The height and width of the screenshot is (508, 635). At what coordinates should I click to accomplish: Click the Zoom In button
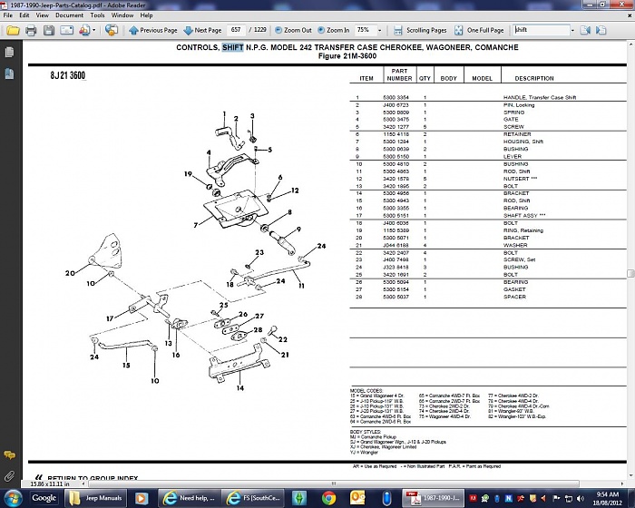click(333, 30)
